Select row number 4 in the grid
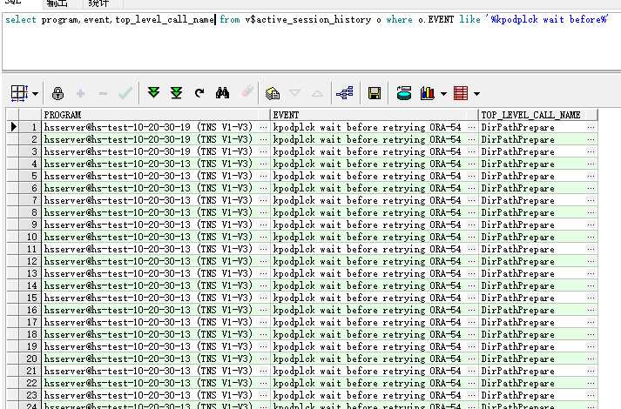The width and height of the screenshot is (621, 409). pos(30,164)
